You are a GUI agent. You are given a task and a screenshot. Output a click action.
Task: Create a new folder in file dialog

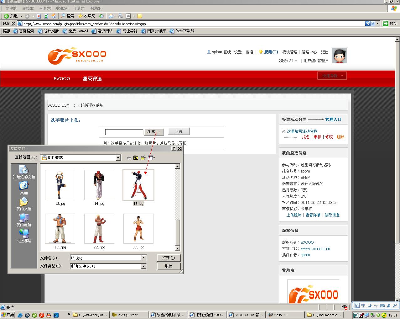click(x=143, y=158)
